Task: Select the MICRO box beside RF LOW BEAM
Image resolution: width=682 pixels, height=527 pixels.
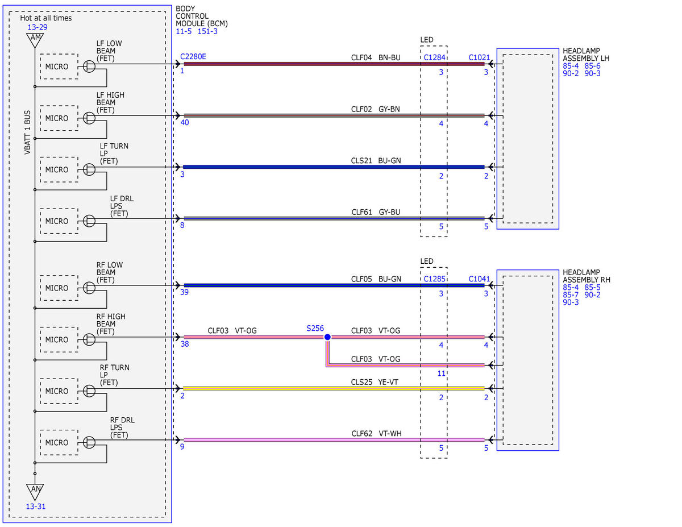Action: tap(59, 288)
